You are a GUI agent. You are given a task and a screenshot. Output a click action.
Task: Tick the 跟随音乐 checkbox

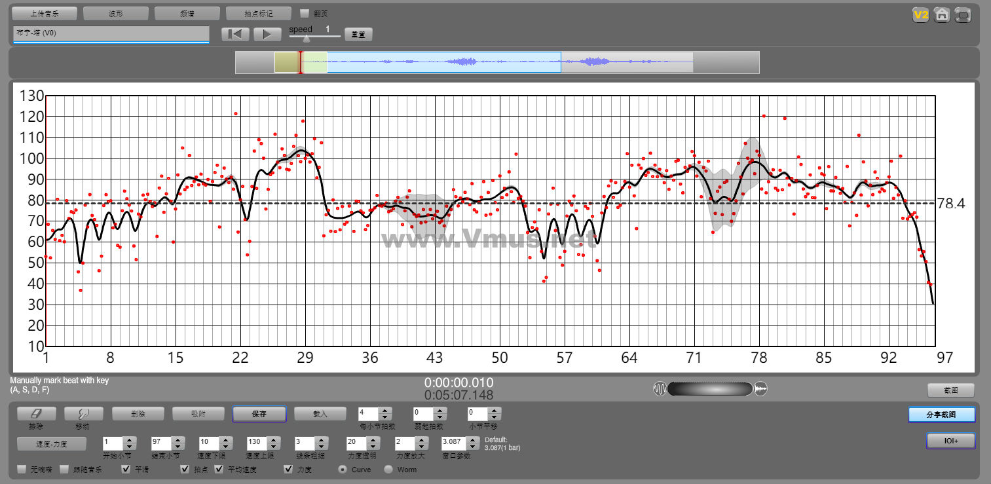[64, 470]
